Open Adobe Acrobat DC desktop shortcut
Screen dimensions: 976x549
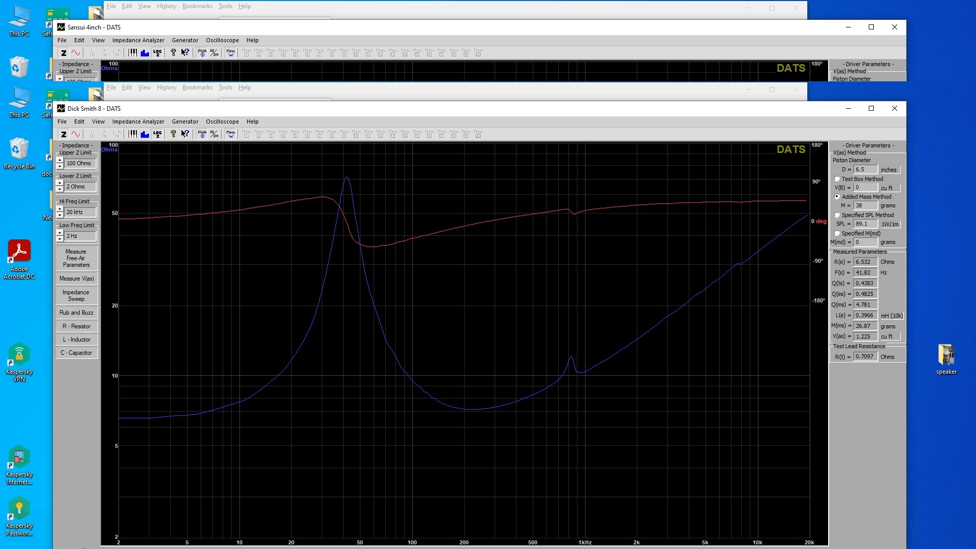click(19, 259)
